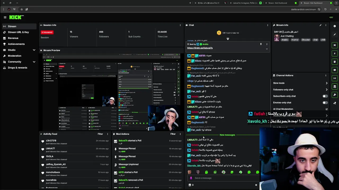Image resolution: width=339 pixels, height=190 pixels.
Task: Click the red STREAMING status badge
Action: (x=47, y=32)
